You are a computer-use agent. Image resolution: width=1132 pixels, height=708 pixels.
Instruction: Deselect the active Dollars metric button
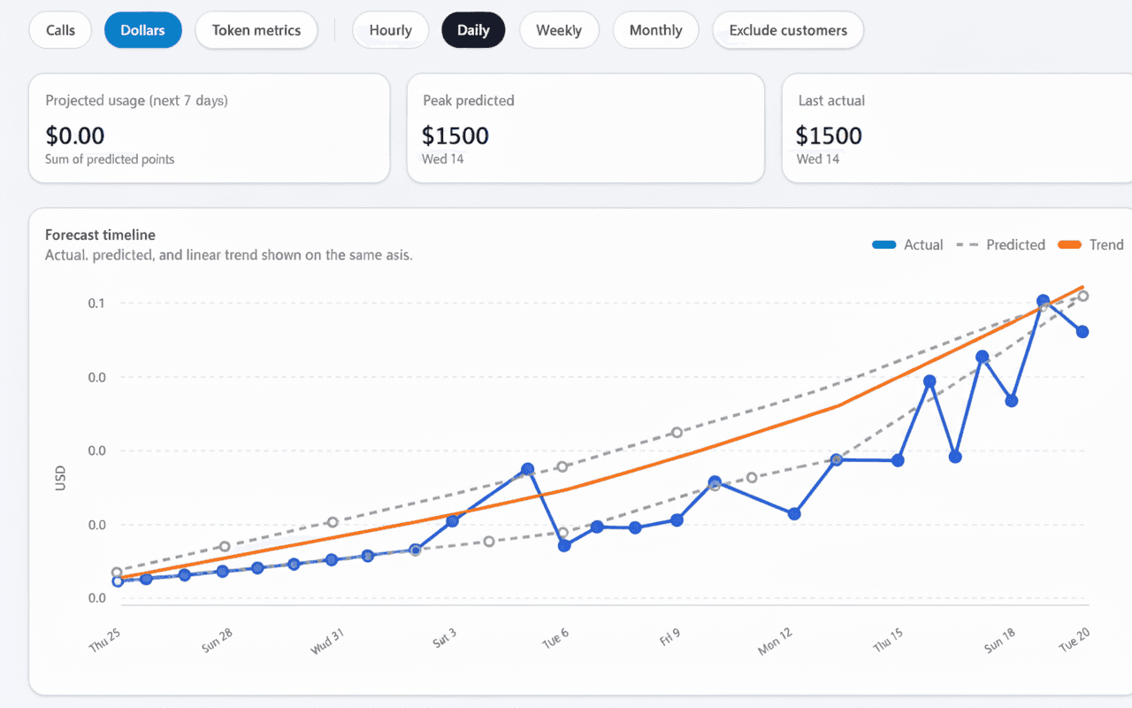(x=142, y=29)
